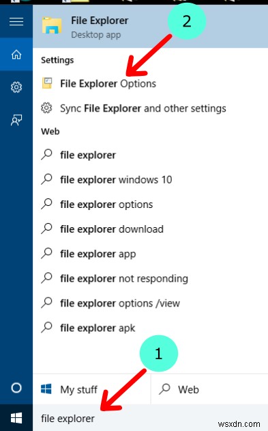Screen dimensions: 268x431
Task: Select the Home icon in sidebar
Action: click(x=16, y=55)
